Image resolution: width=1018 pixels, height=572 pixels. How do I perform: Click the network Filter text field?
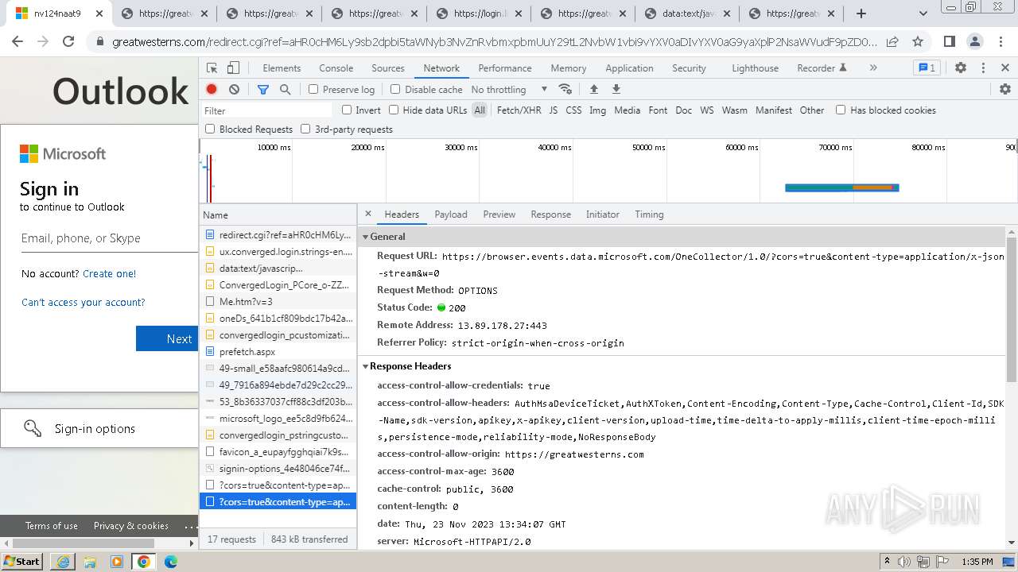tap(266, 110)
